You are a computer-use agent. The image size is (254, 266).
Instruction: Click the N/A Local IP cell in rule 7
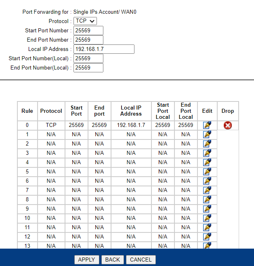[x=131, y=190]
